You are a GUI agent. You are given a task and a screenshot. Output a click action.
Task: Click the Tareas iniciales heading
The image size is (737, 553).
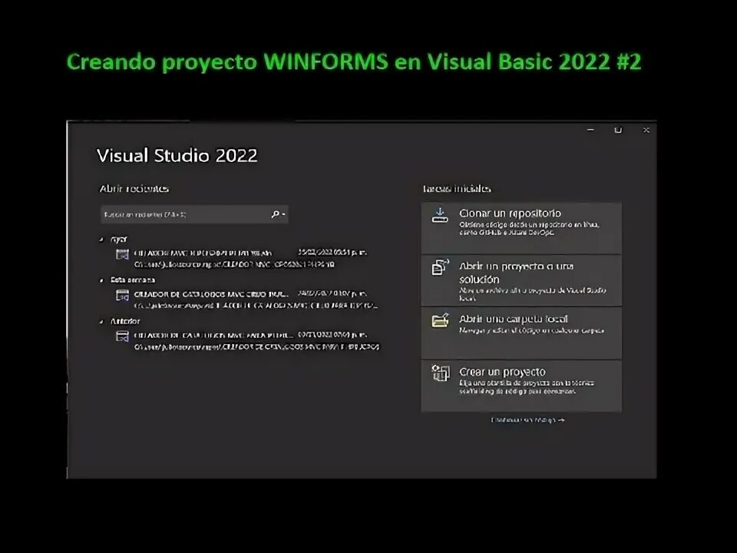[456, 189]
